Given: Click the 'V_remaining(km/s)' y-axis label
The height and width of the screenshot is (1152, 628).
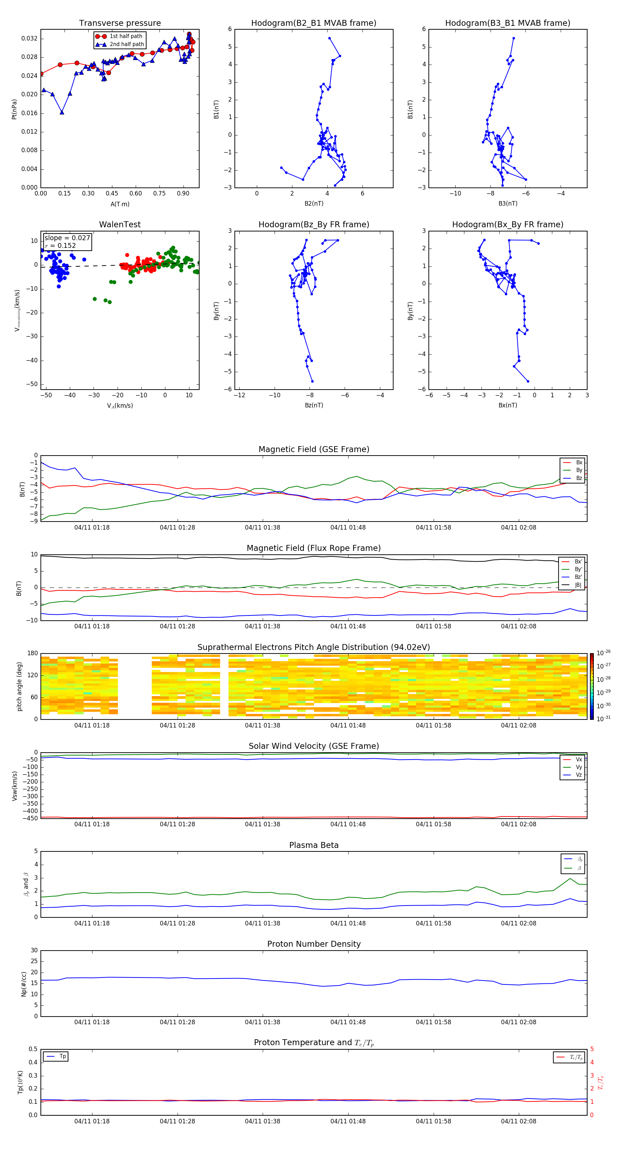Looking at the screenshot, I should [17, 310].
